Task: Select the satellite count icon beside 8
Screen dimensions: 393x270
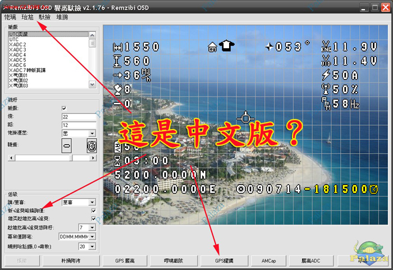Action: (x=118, y=90)
